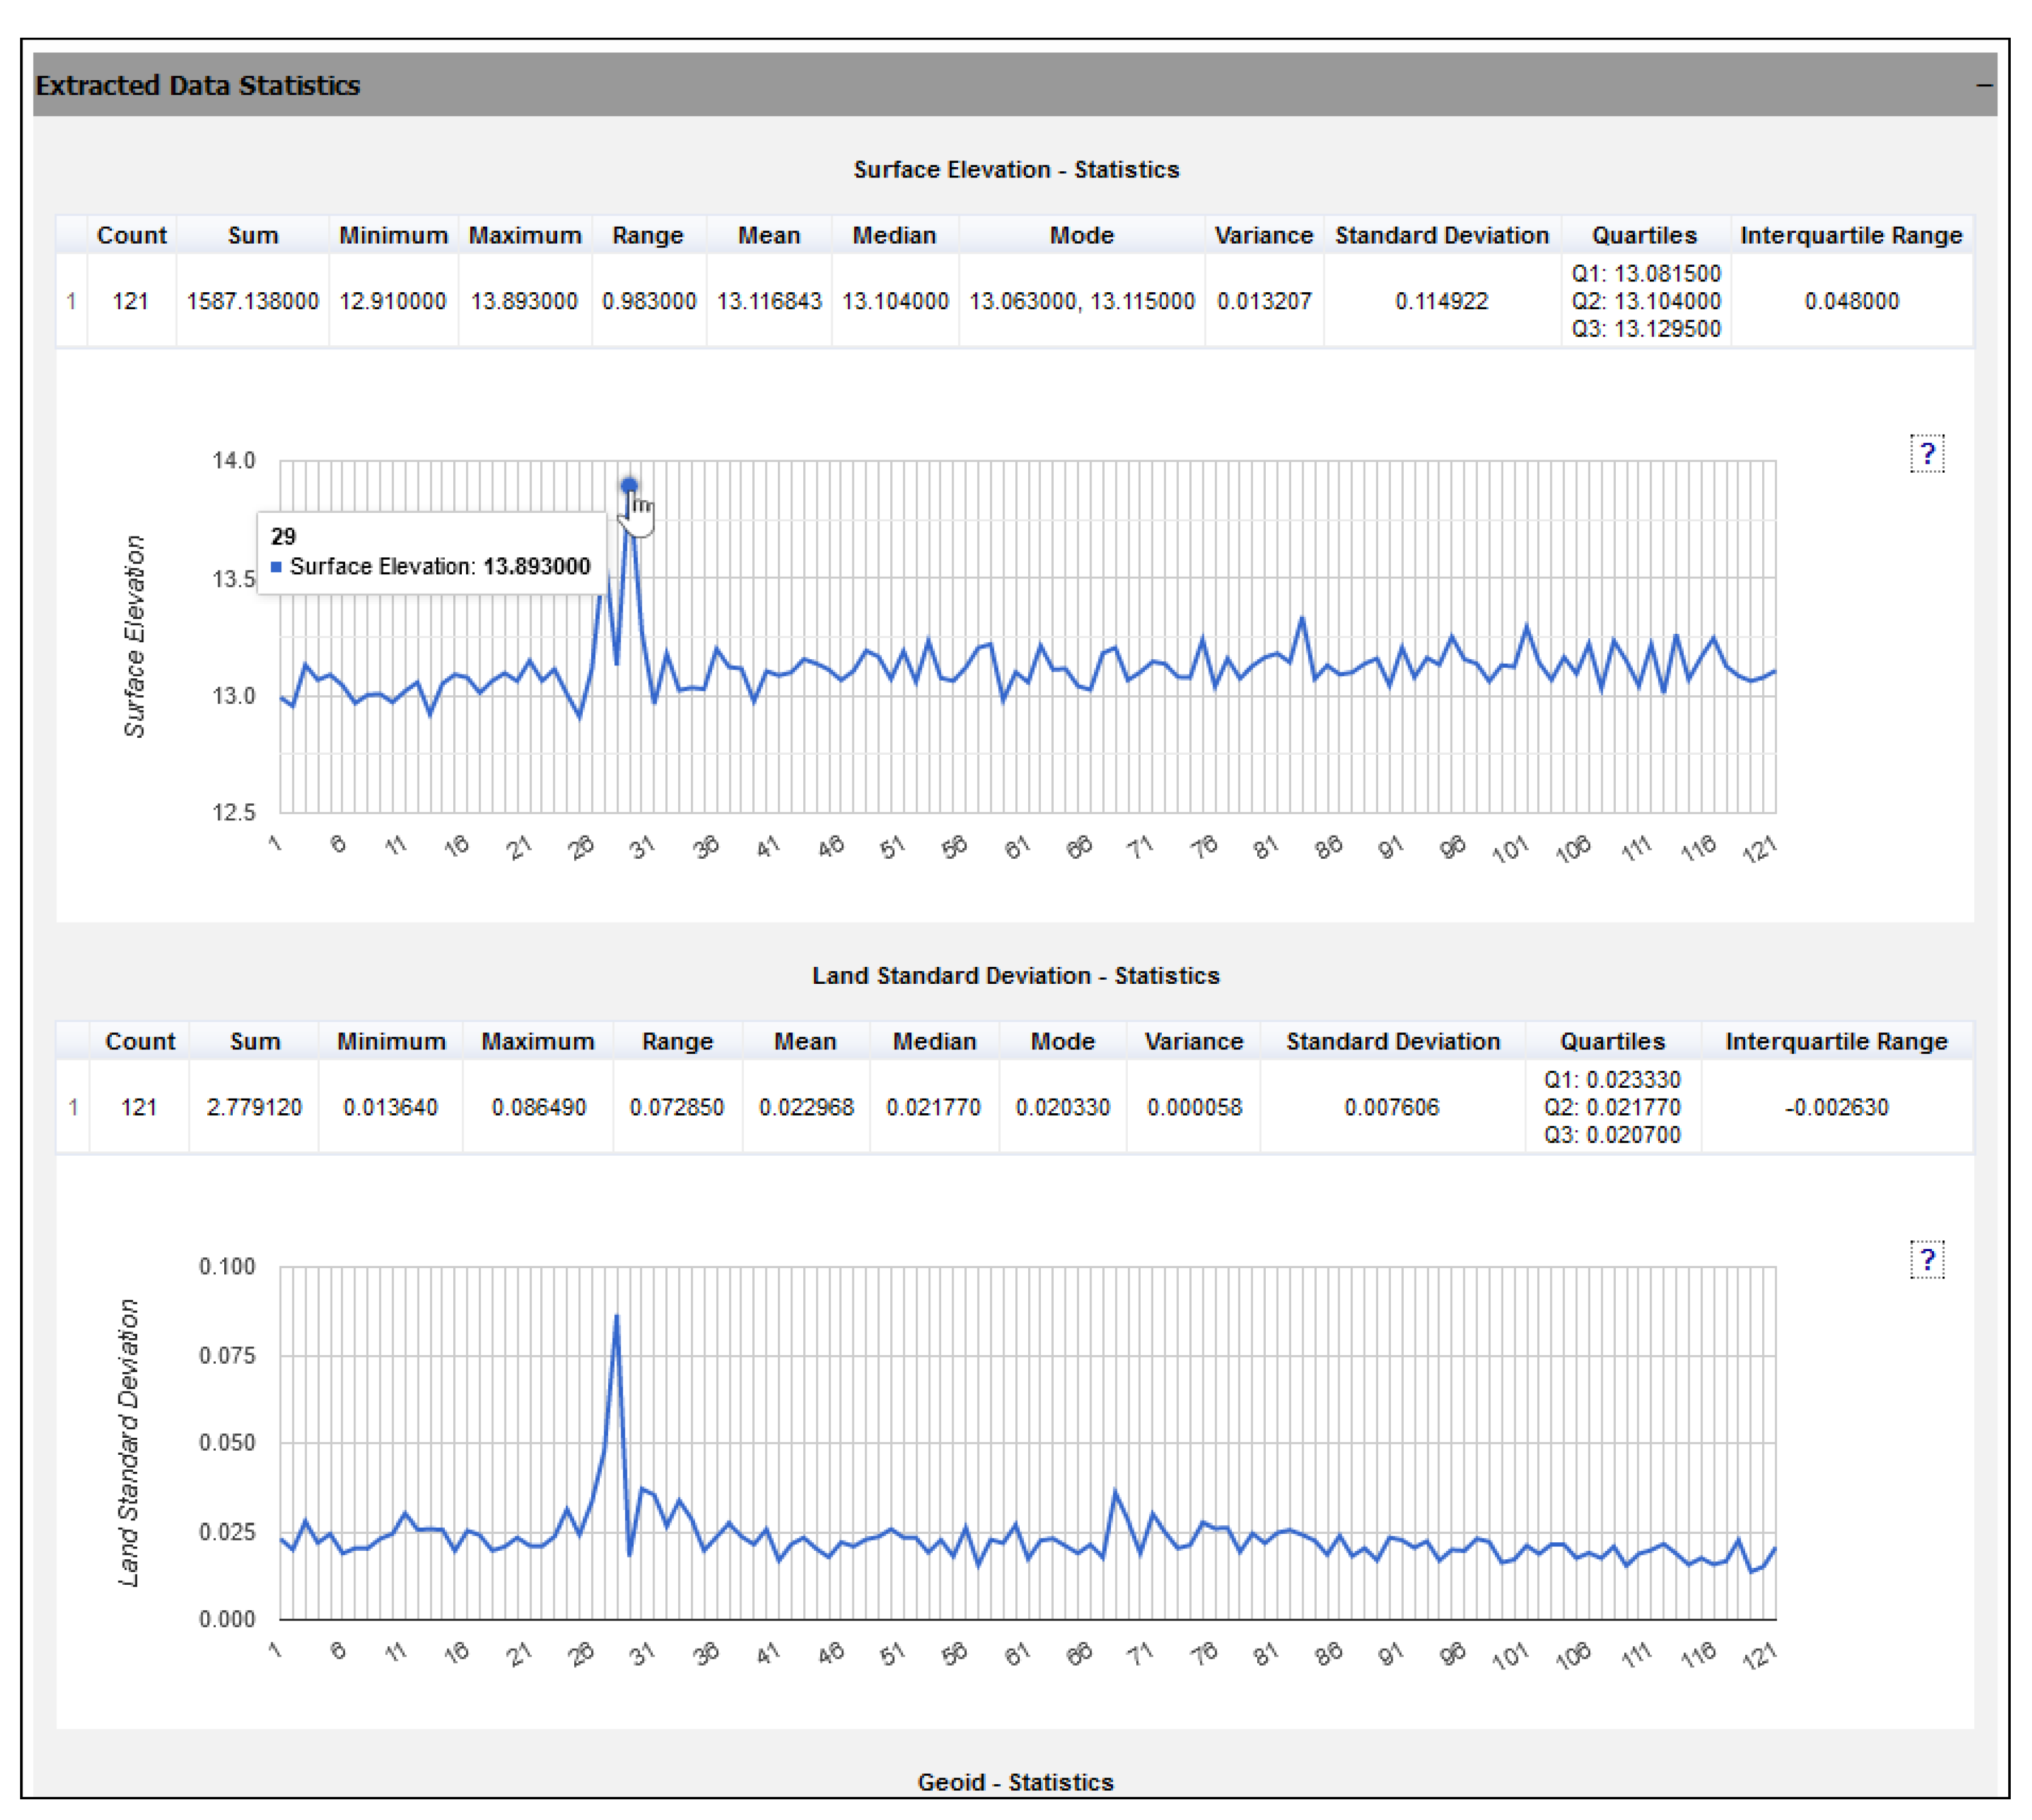Screen dimensions: 2032x1820
Task: Select sum value 1587.138000
Action: tap(253, 301)
